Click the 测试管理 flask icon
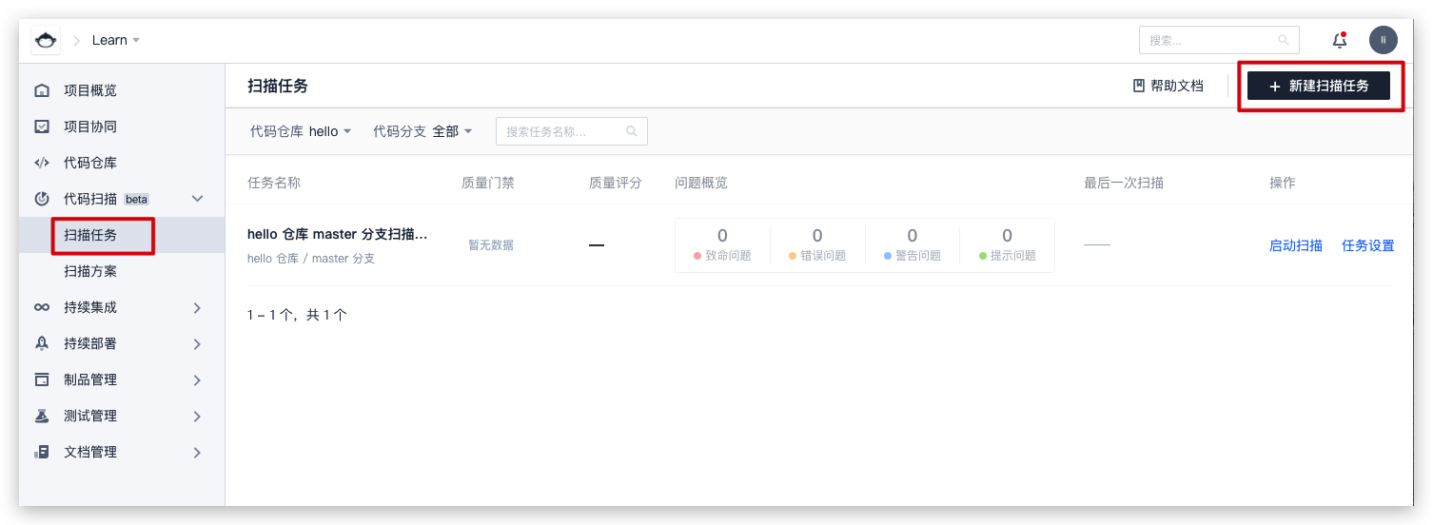The image size is (1433, 525). pyautogui.click(x=42, y=416)
